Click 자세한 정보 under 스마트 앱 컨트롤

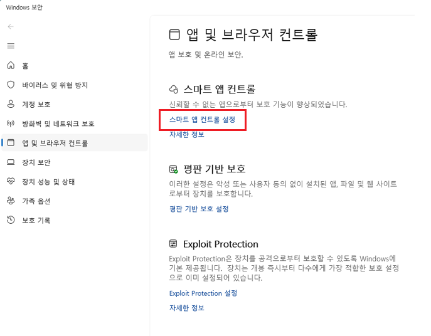(x=186, y=134)
